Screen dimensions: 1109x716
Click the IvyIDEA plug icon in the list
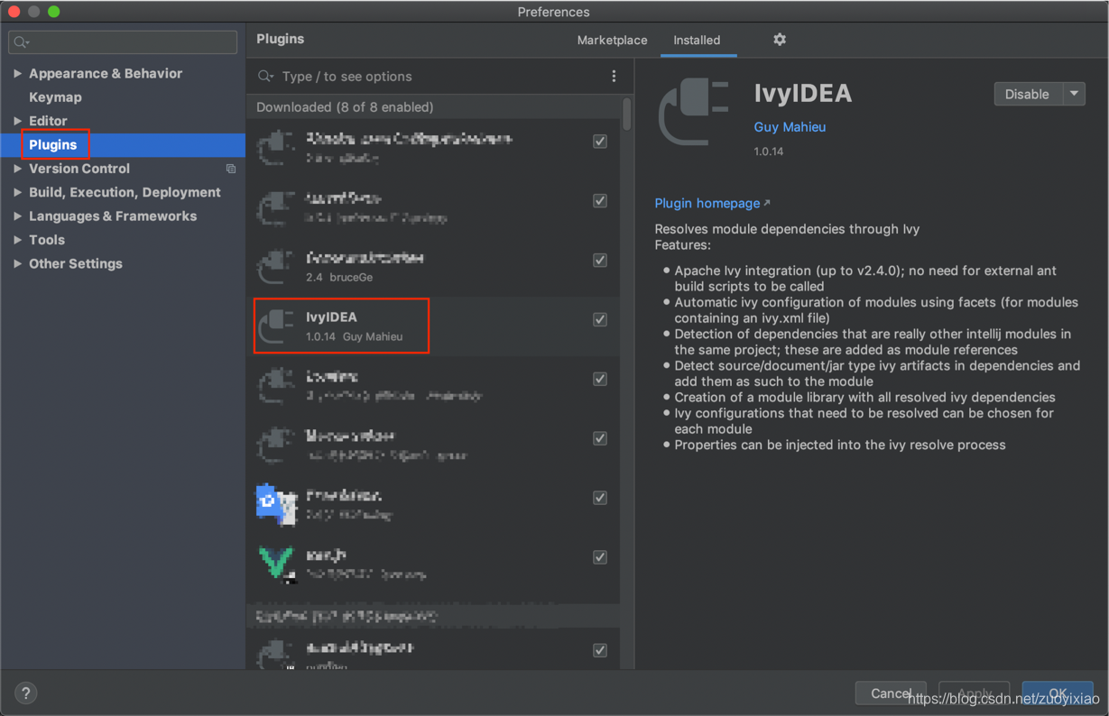pyautogui.click(x=277, y=326)
